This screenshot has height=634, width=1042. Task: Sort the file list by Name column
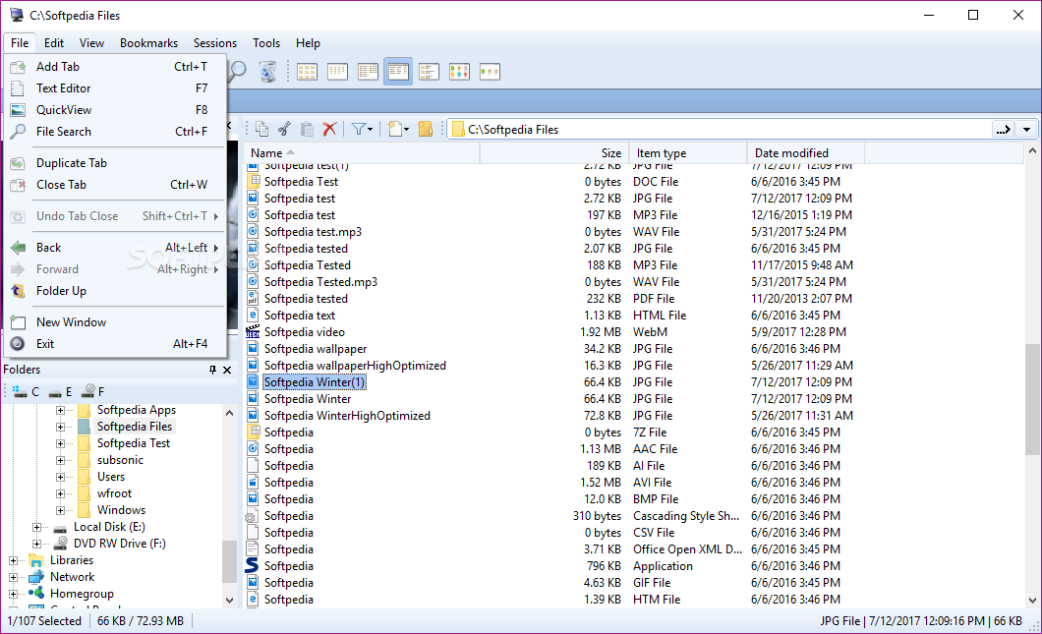(362, 153)
